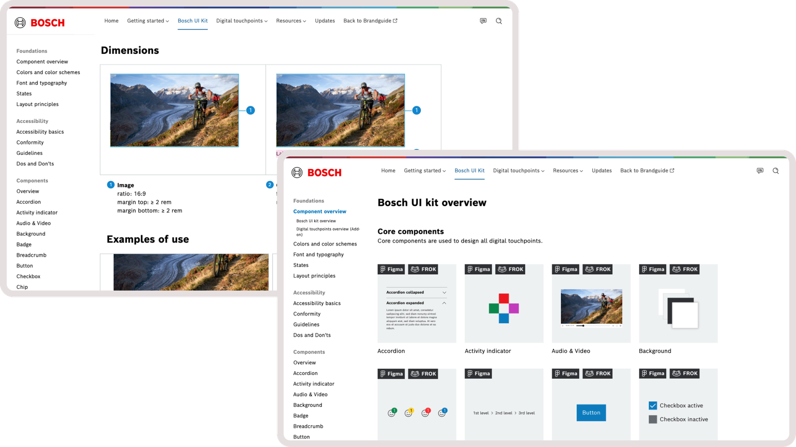Open Checkbox in back window sidebar
The height and width of the screenshot is (447, 796).
(29, 277)
